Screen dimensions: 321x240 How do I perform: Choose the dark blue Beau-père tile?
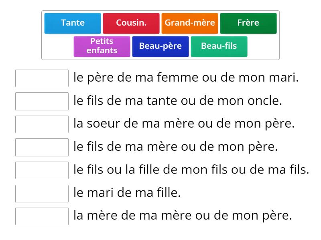pos(160,46)
